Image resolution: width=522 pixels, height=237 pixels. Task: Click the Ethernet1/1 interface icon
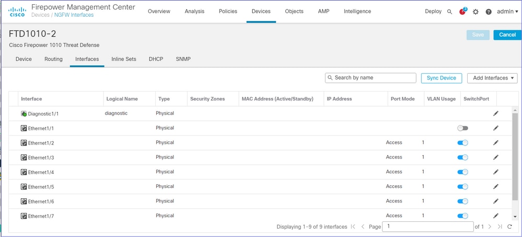point(24,128)
